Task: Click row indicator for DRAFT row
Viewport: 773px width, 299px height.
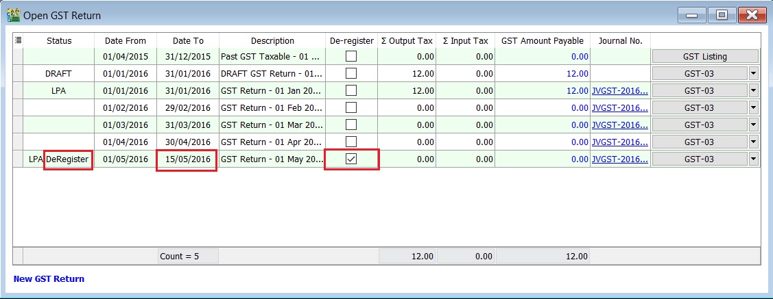Action: click(x=19, y=74)
